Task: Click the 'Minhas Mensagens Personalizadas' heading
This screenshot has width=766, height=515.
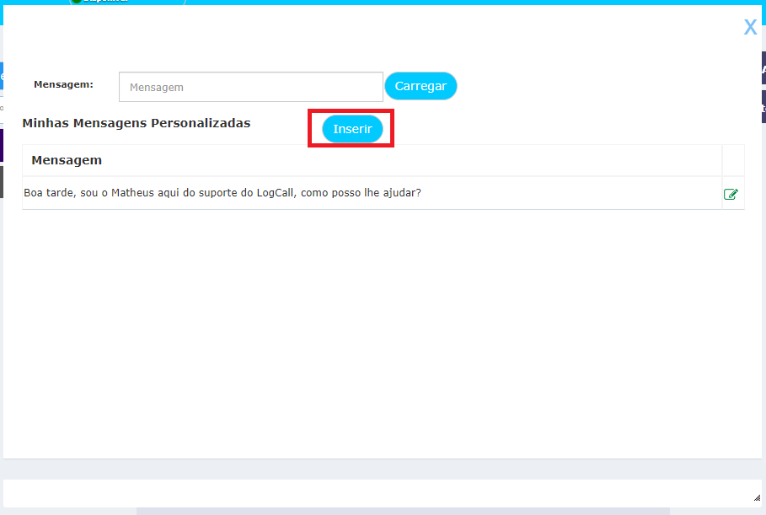Action: click(x=137, y=123)
